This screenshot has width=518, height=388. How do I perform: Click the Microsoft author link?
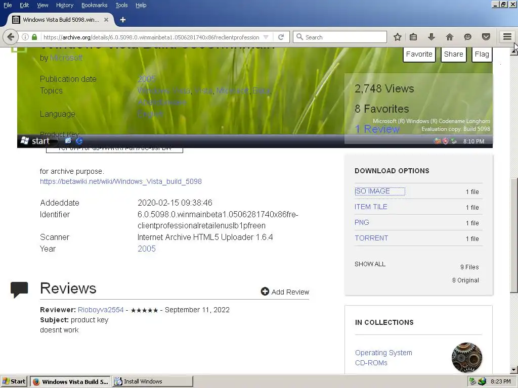coord(66,58)
